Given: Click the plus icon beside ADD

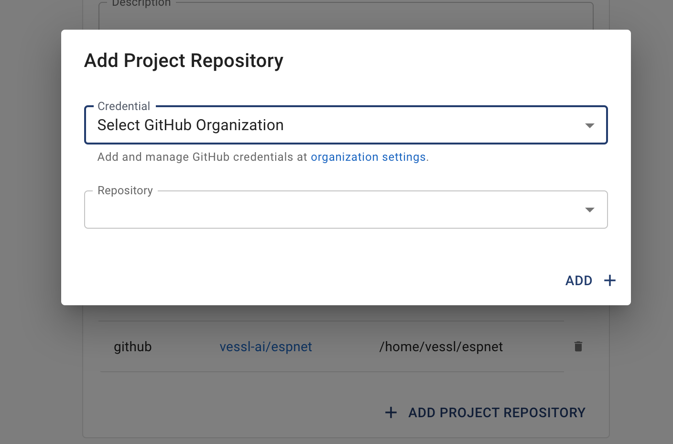Looking at the screenshot, I should [609, 280].
